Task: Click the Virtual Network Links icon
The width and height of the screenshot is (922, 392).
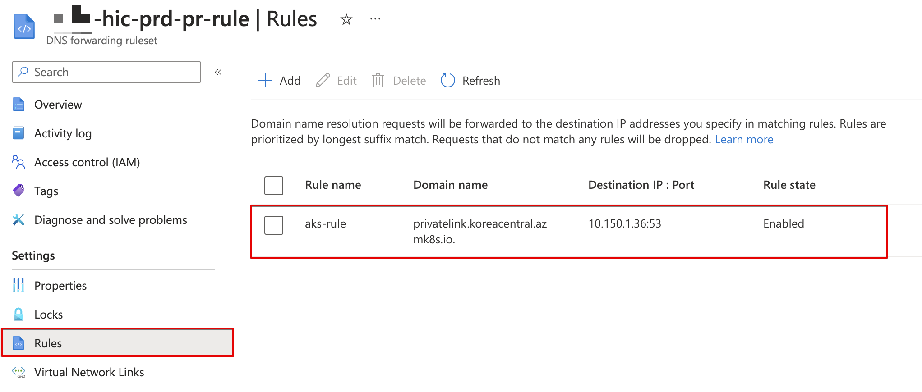Action: (x=18, y=372)
